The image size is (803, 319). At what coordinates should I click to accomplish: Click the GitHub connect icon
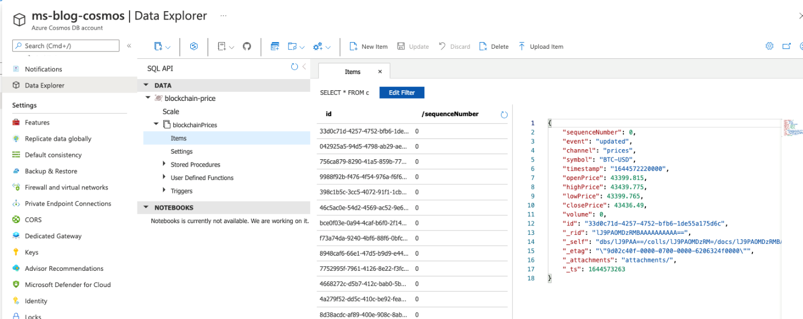[x=247, y=47]
